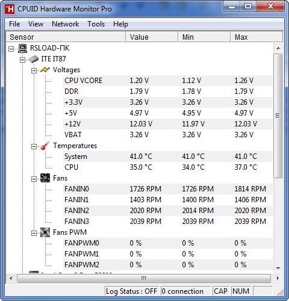This screenshot has height=301, width=289.
Task: Select the DDR voltage row
Action: click(168, 92)
